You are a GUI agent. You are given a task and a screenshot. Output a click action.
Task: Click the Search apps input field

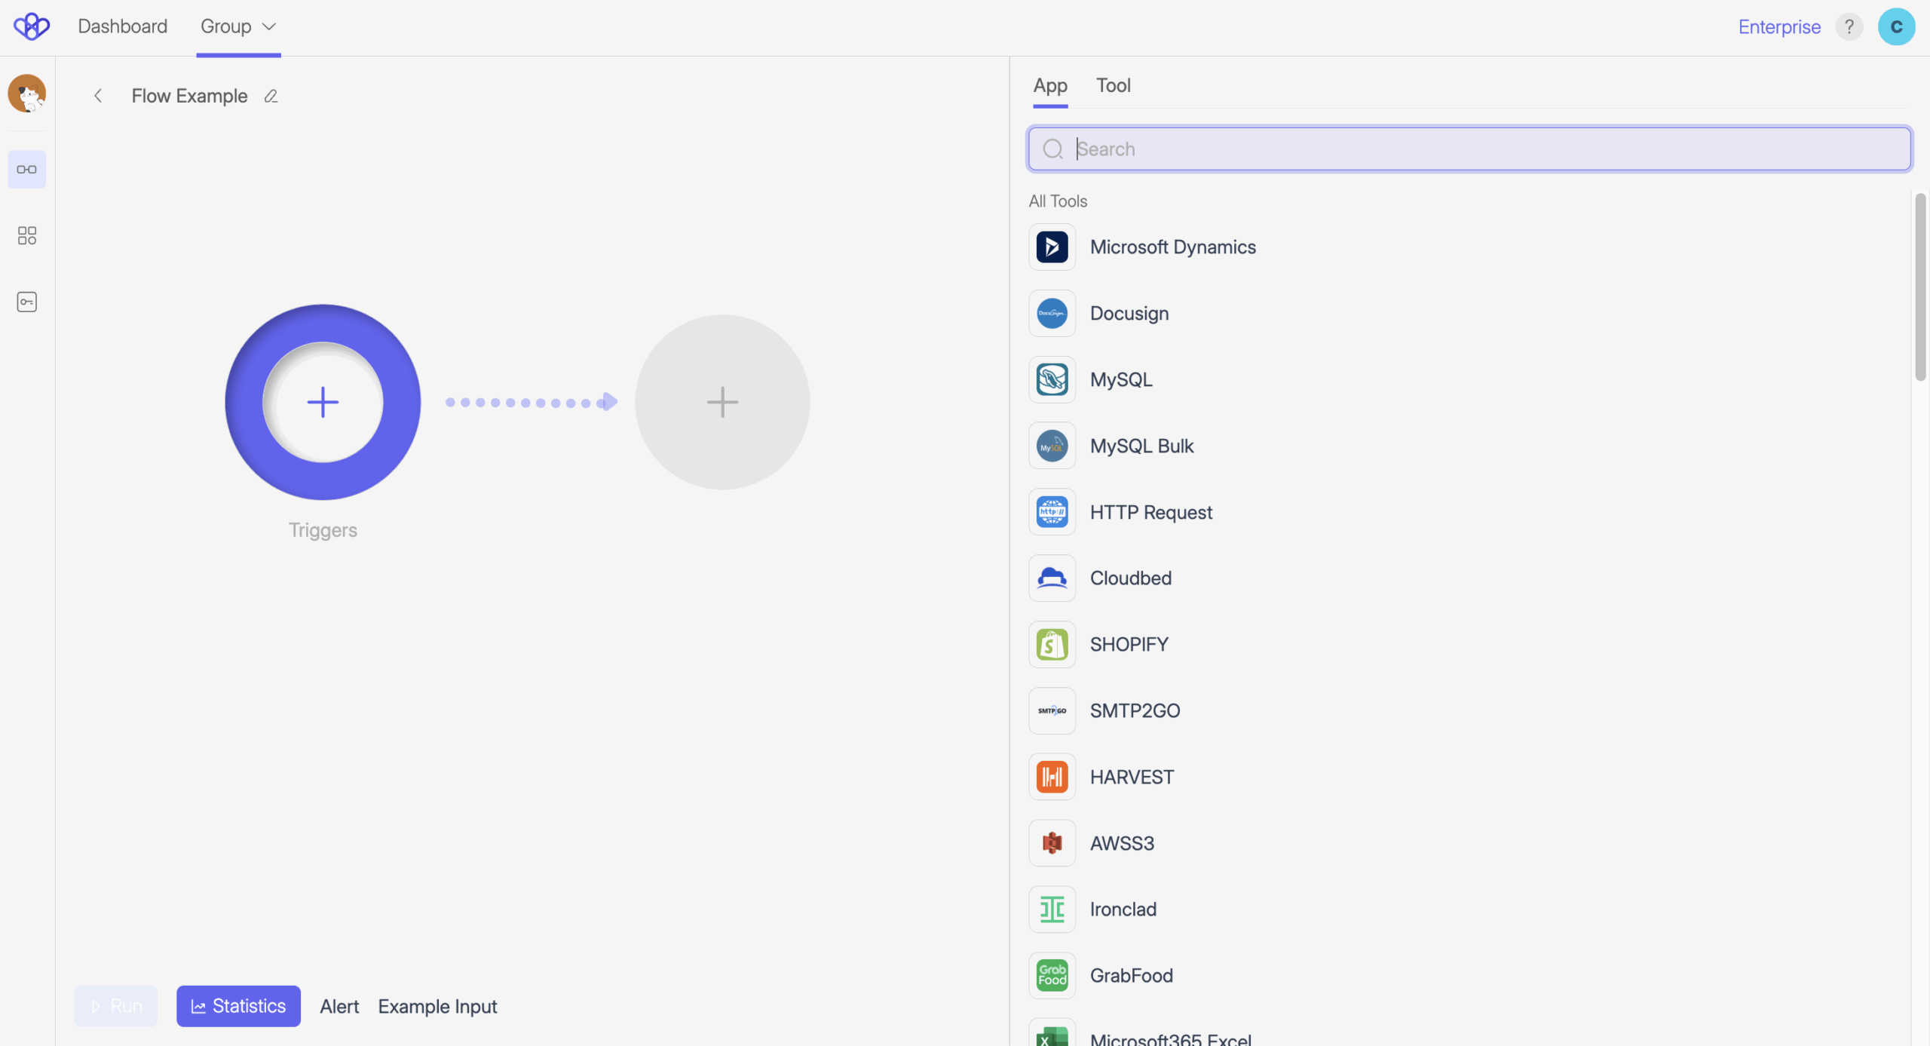coord(1470,149)
